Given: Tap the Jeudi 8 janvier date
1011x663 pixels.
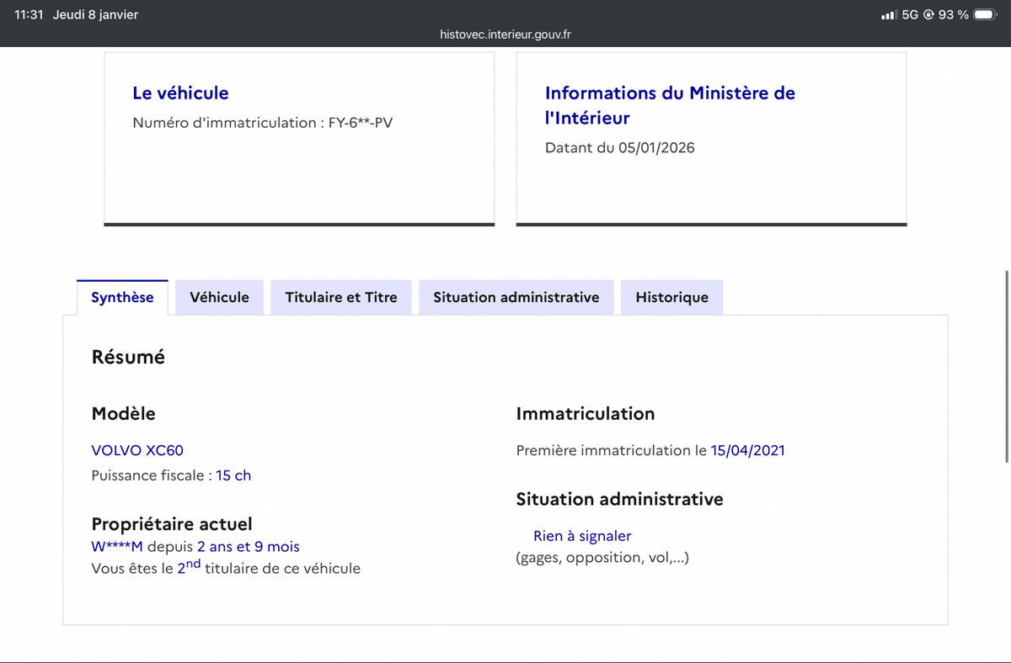Looking at the screenshot, I should pos(95,15).
